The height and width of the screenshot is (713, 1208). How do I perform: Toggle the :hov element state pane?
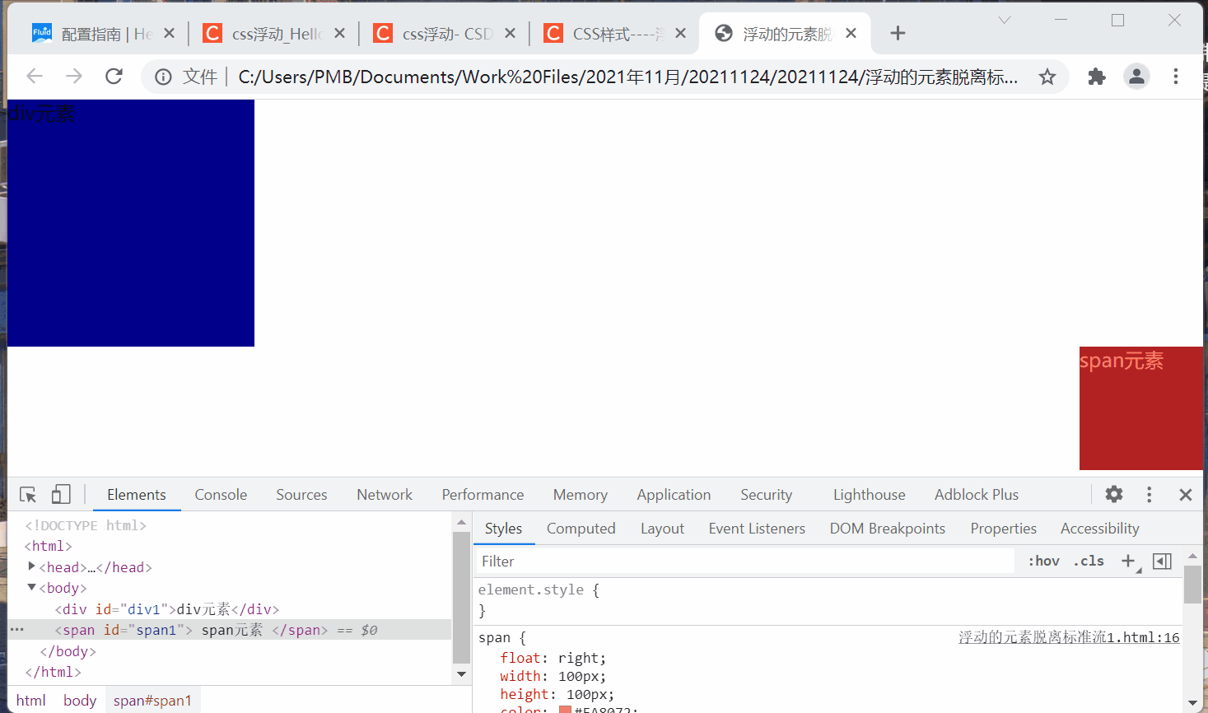coord(1044,561)
